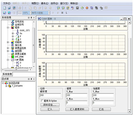Click the Open file folder icon
134x115 pixels.
(x=10, y=8)
